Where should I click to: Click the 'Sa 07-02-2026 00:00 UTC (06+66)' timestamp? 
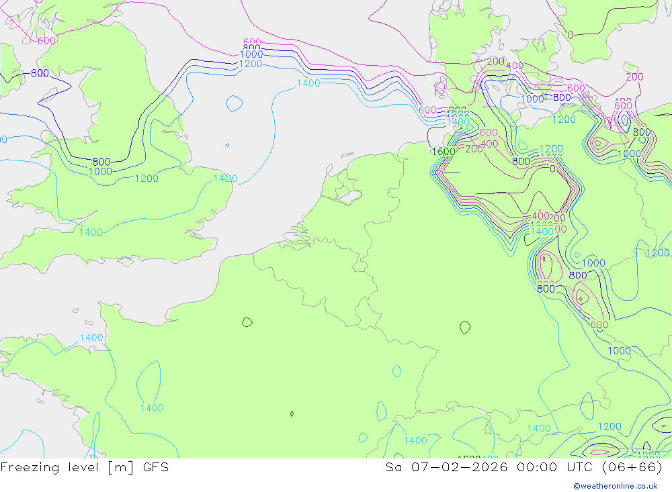click(x=523, y=467)
